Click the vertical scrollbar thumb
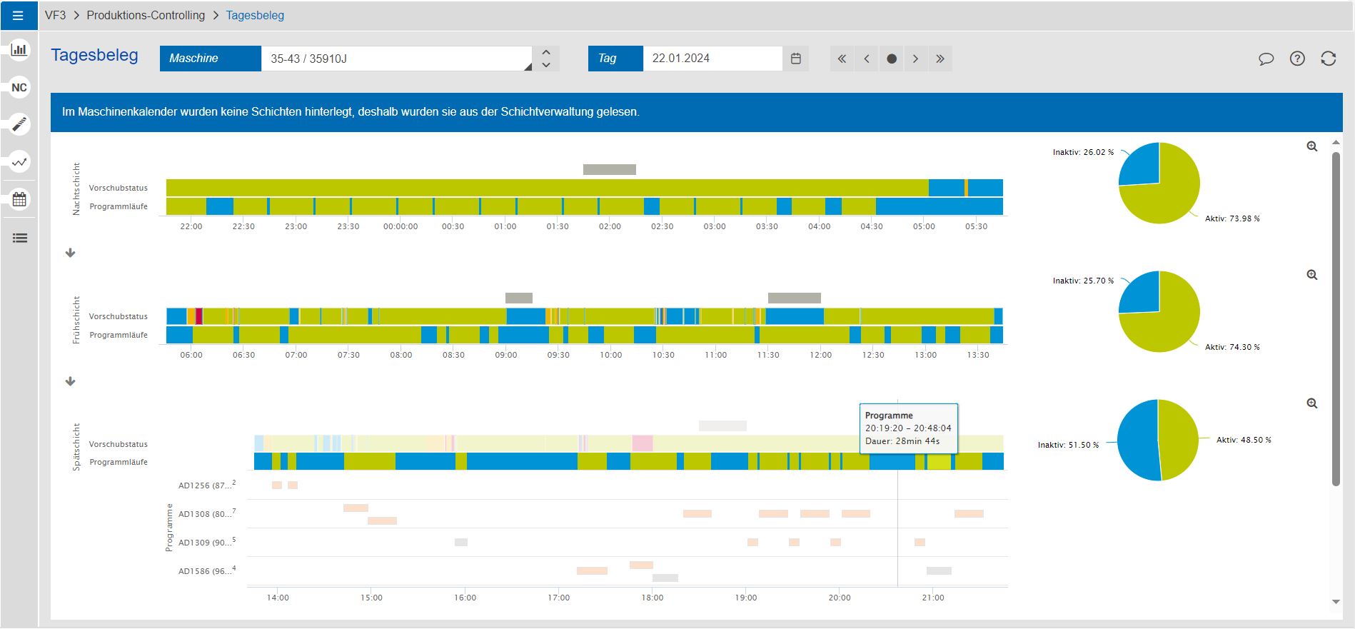The height and width of the screenshot is (629, 1355). 1336,318
